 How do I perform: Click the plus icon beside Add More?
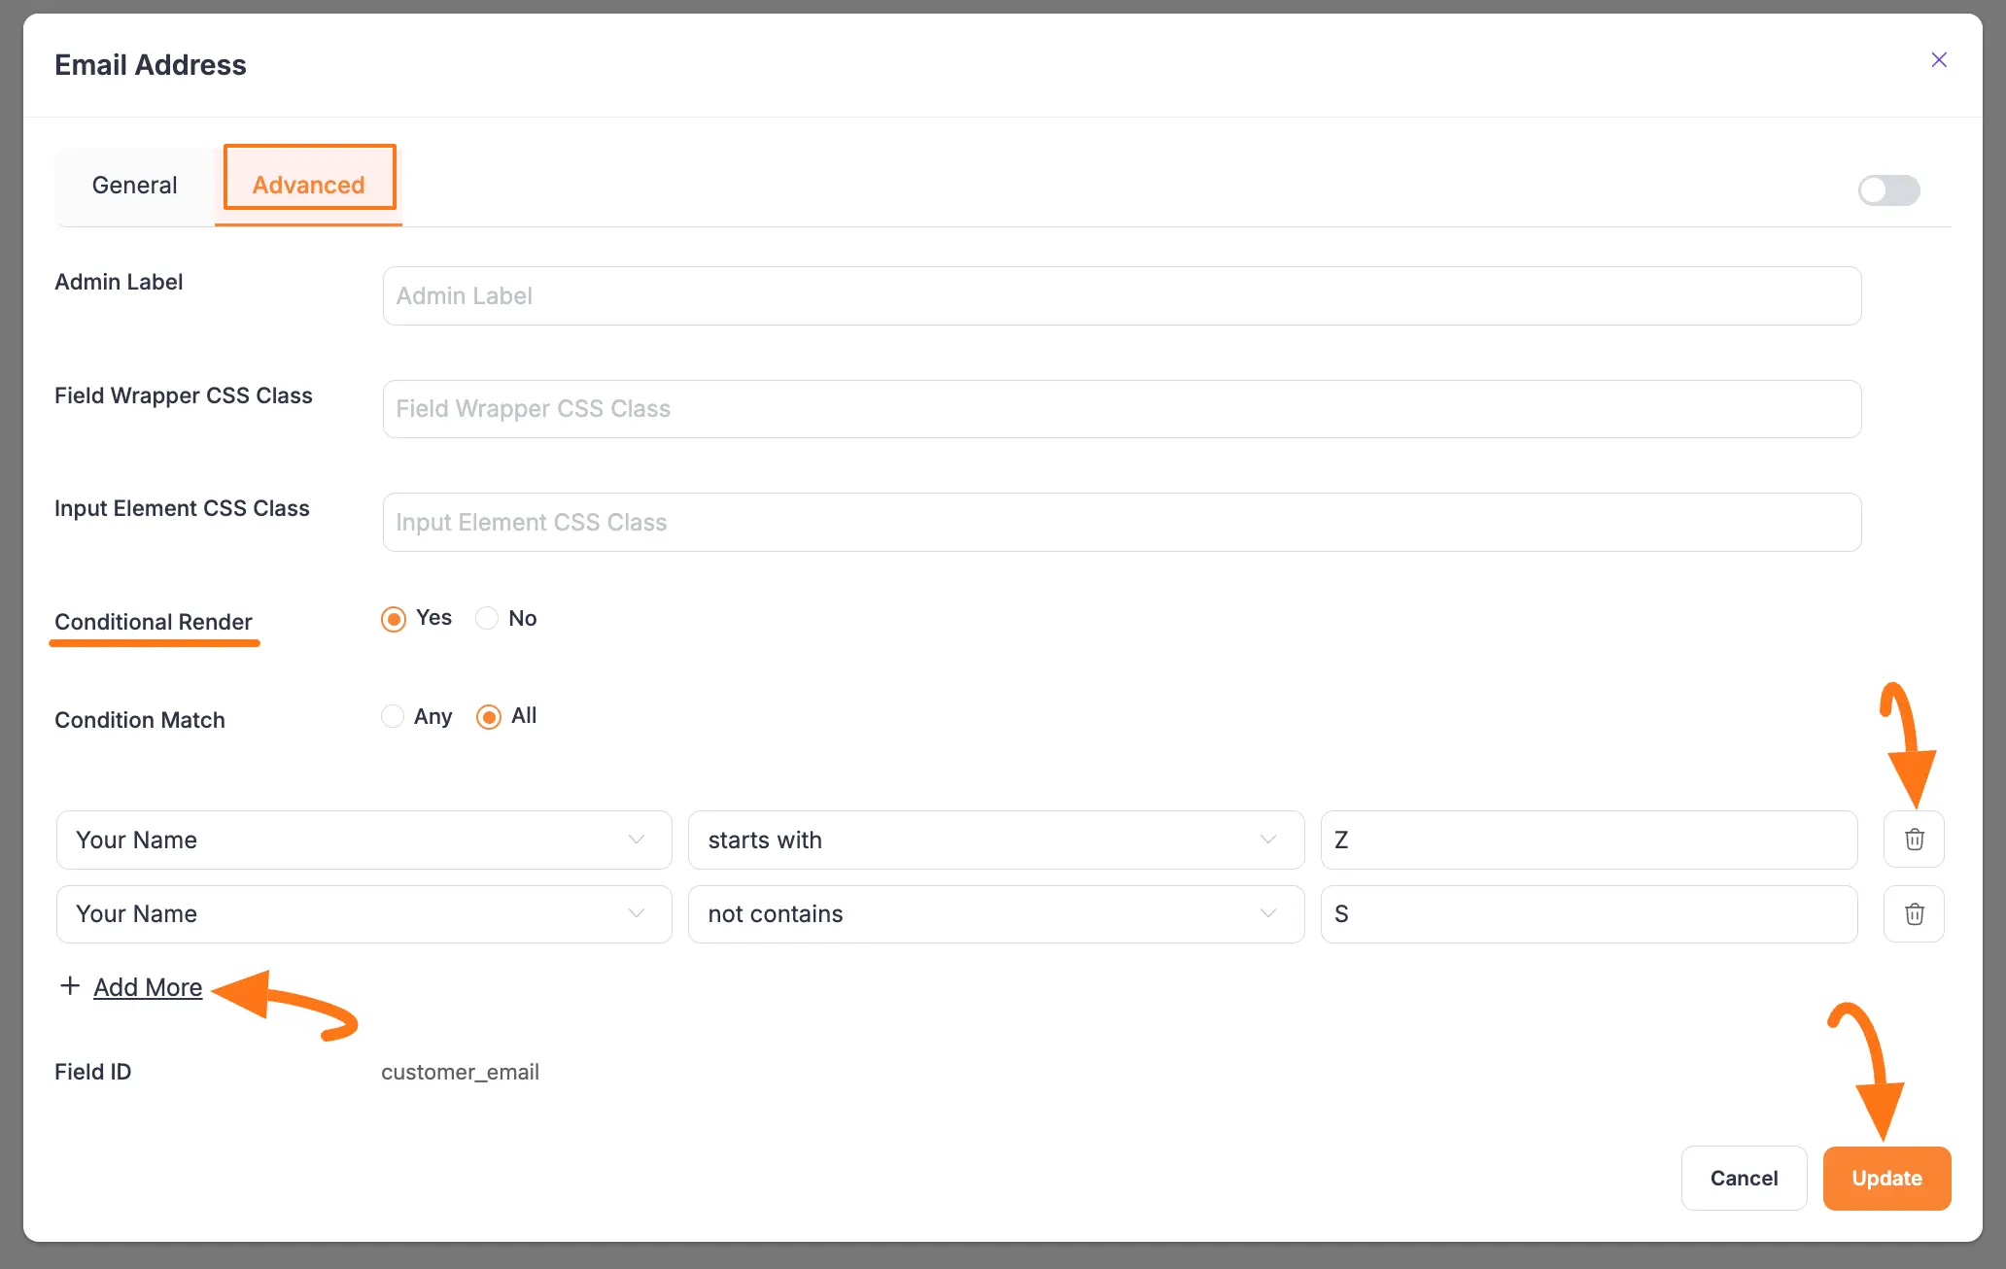(70, 986)
